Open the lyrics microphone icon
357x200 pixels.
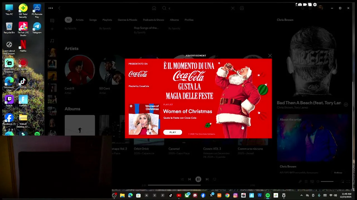(300, 182)
